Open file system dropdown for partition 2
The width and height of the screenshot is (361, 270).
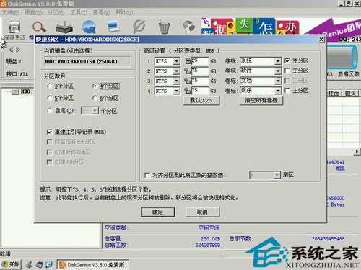176,71
